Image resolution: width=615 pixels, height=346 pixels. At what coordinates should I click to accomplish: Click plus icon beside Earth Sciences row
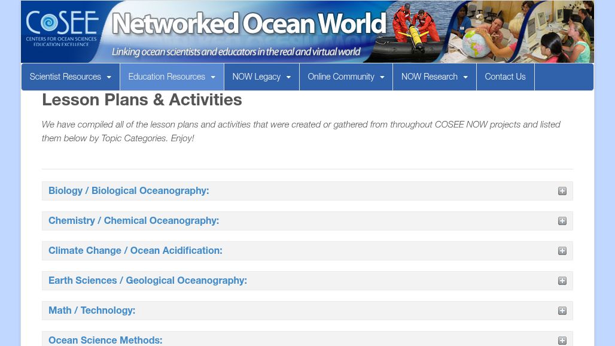(562, 281)
